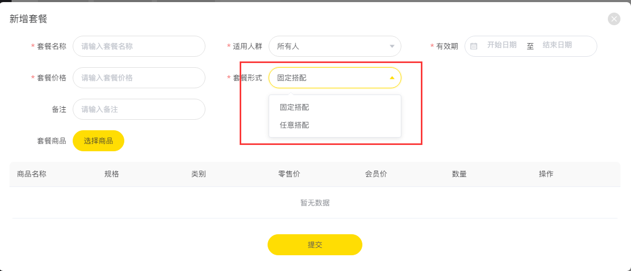Submit the form with 提交 button

point(315,245)
